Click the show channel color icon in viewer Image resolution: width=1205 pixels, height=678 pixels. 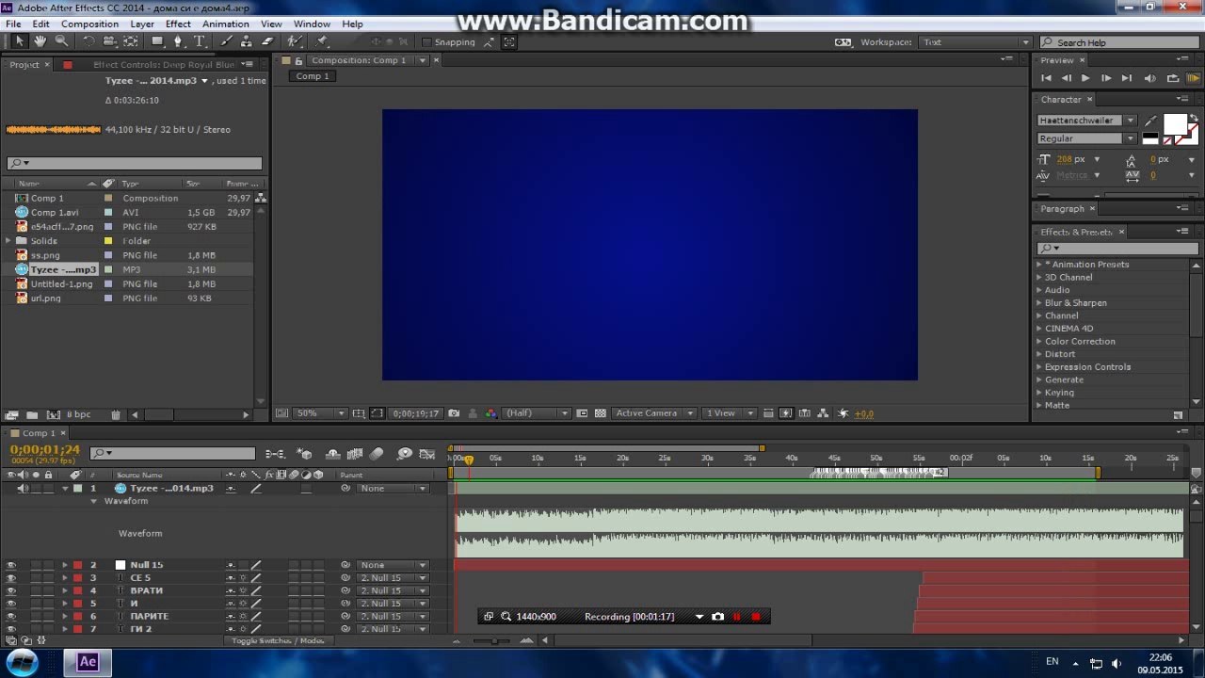(490, 413)
